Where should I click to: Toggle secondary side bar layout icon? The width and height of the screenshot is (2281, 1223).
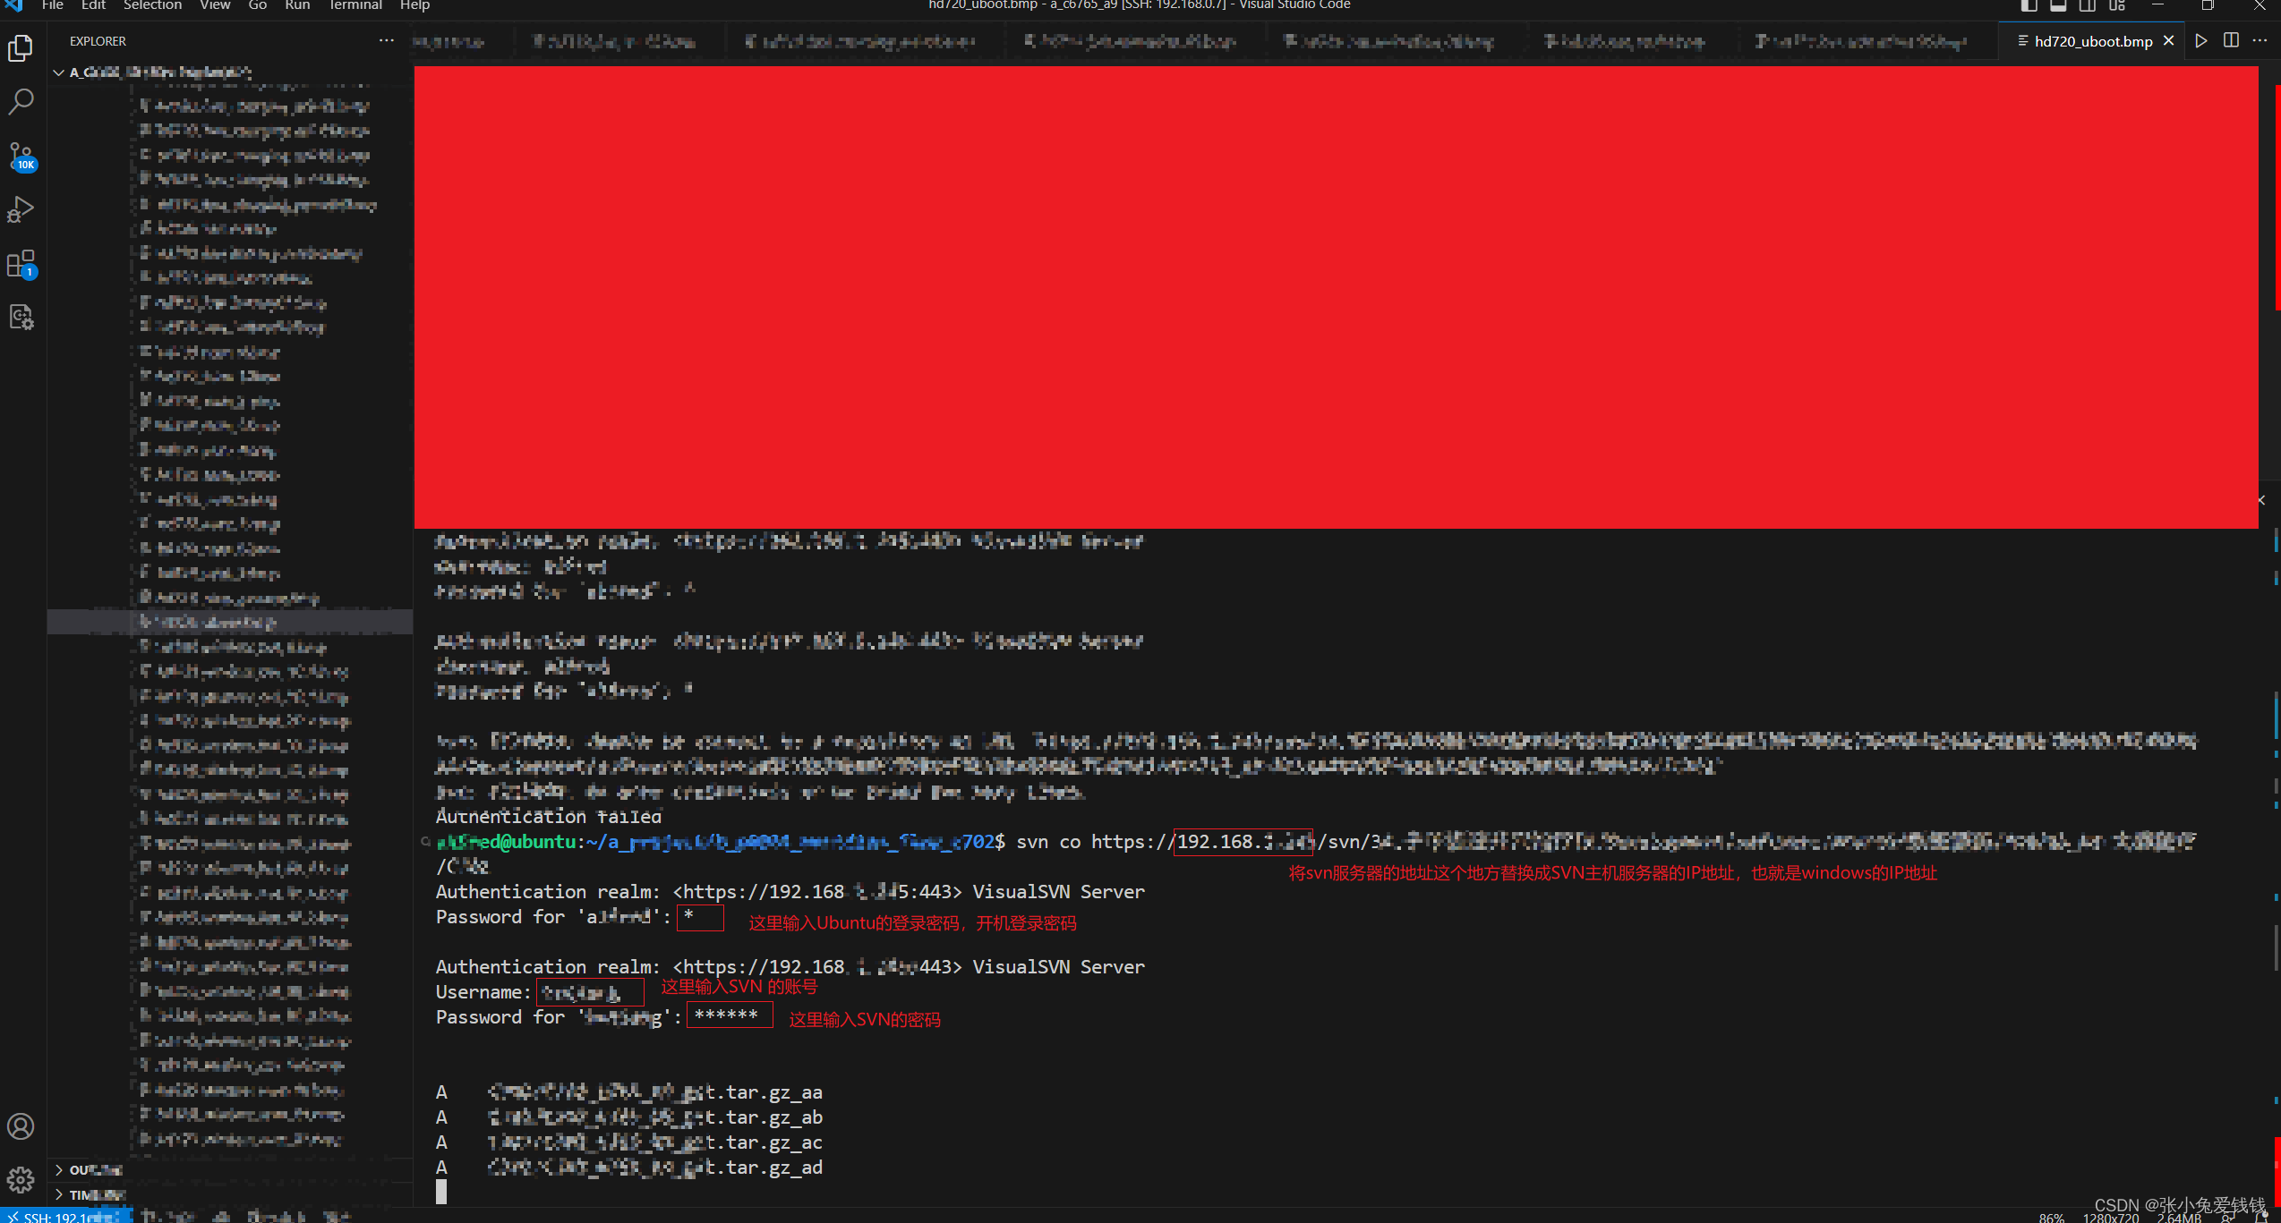tap(2088, 5)
